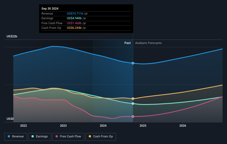This screenshot has width=227, height=144.
Task: Select the 2023 axis label
Action: click(x=63, y=126)
